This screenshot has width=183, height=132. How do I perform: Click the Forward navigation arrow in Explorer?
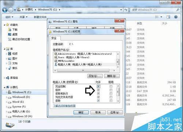point(11,10)
